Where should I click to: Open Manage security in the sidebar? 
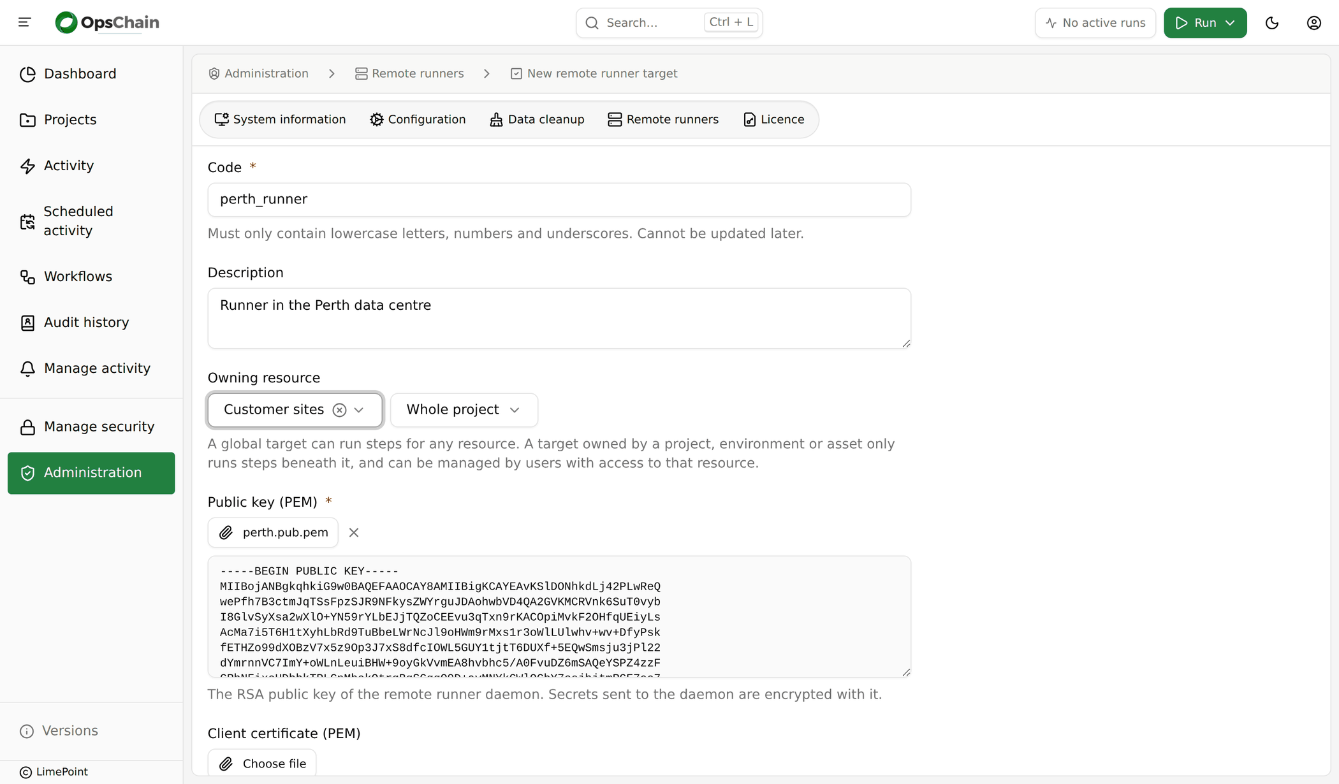91,427
